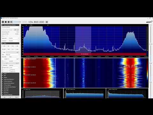This screenshot has width=153, height=115.
Task: Click the New button in Frequency Manager
Action: (4, 97)
